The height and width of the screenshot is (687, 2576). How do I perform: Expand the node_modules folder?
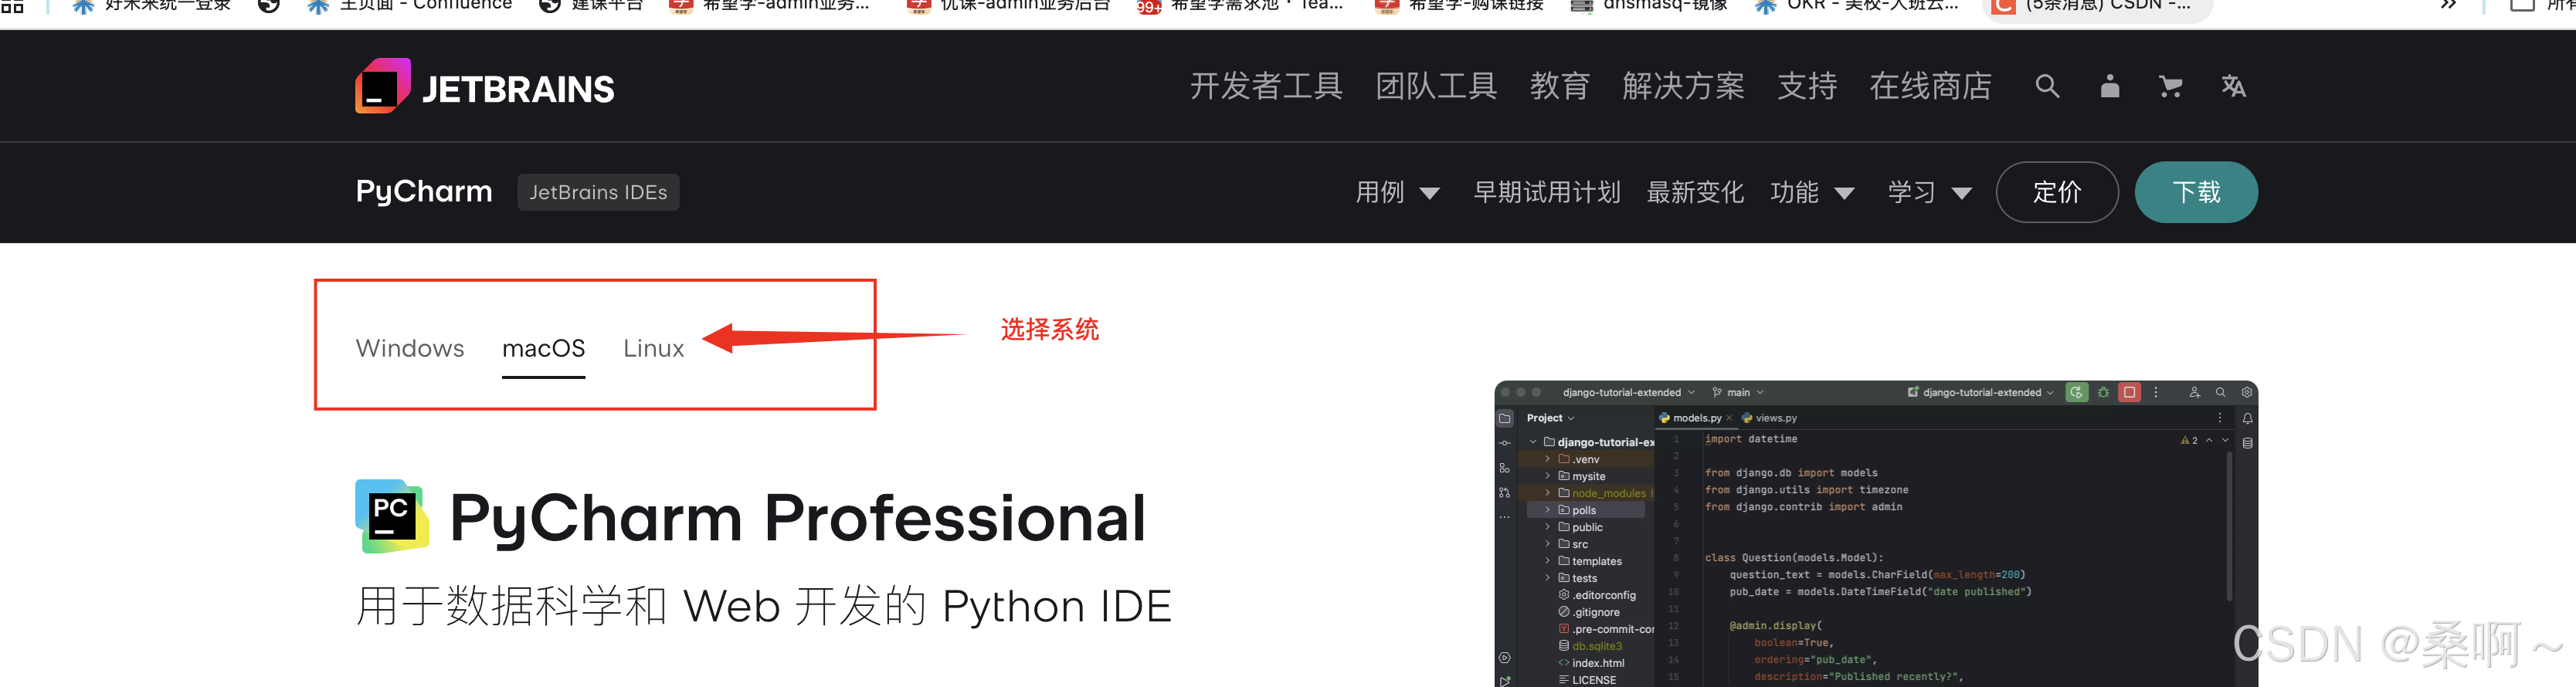[1548, 493]
